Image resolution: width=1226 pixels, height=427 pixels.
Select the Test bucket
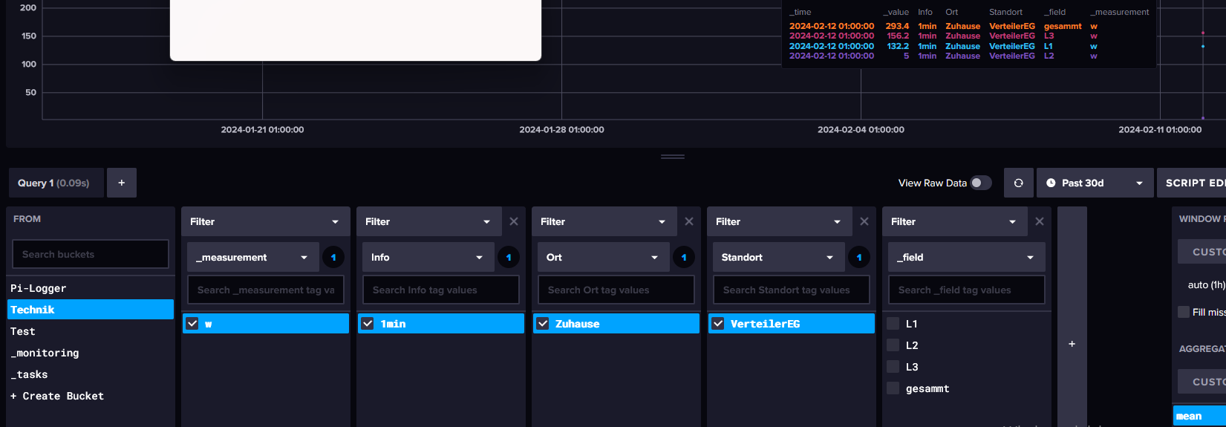click(x=91, y=331)
